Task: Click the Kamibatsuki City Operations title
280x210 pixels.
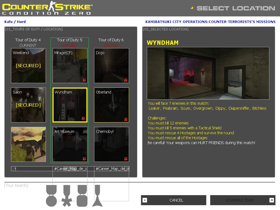Action: pyautogui.click(x=210, y=22)
